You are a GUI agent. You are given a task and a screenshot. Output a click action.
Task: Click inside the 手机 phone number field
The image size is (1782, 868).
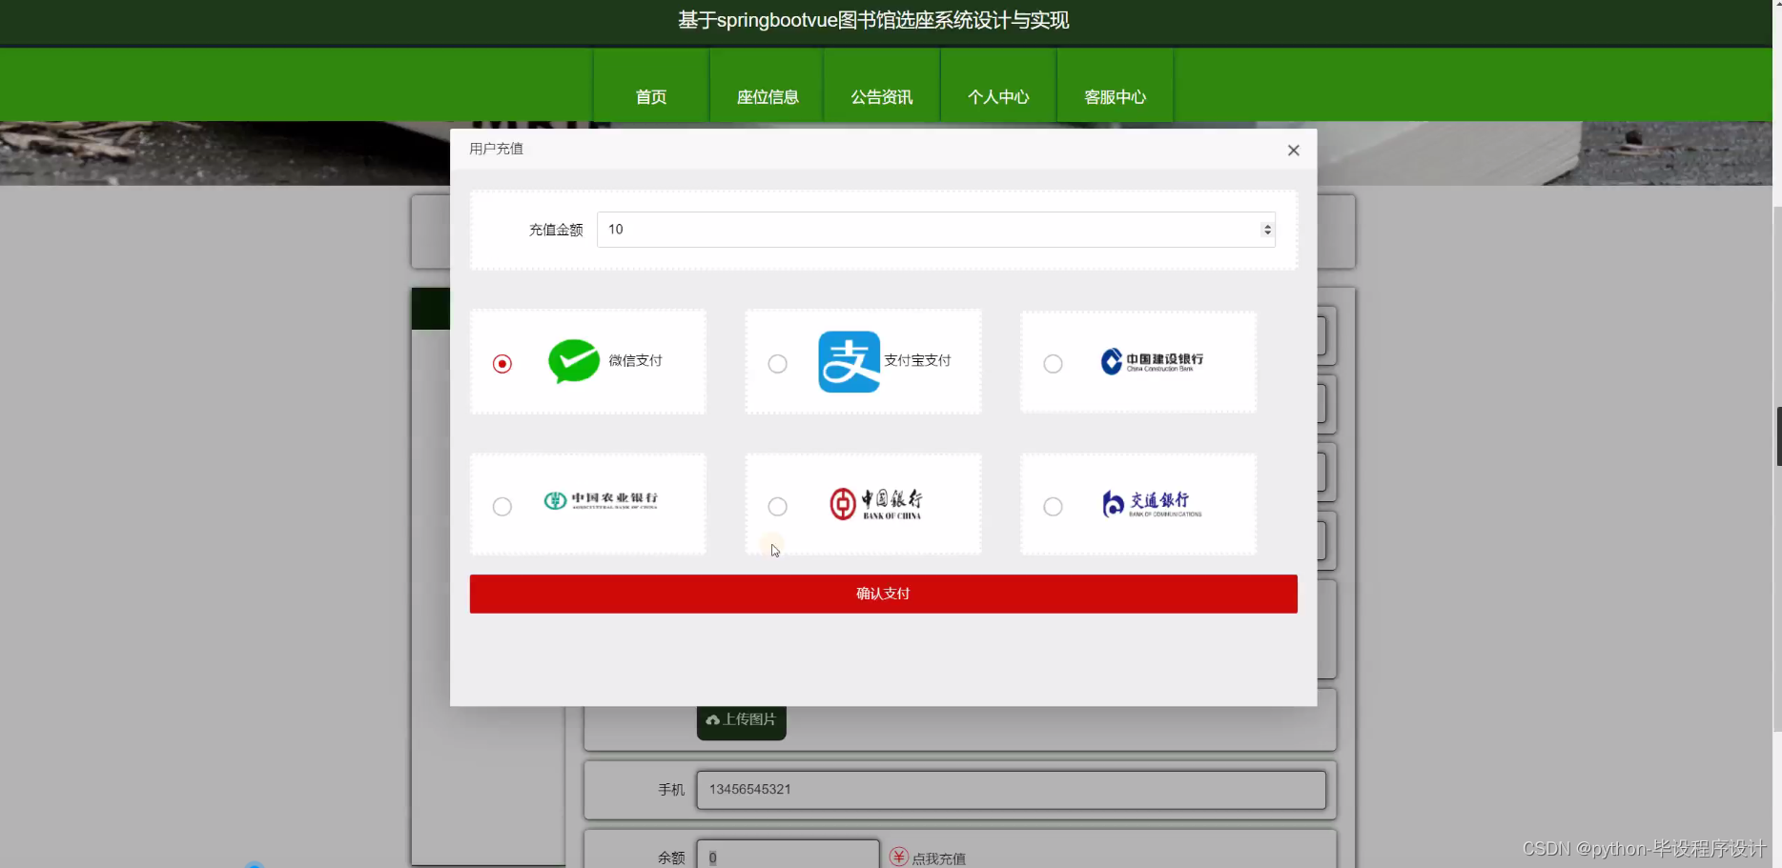click(1010, 789)
